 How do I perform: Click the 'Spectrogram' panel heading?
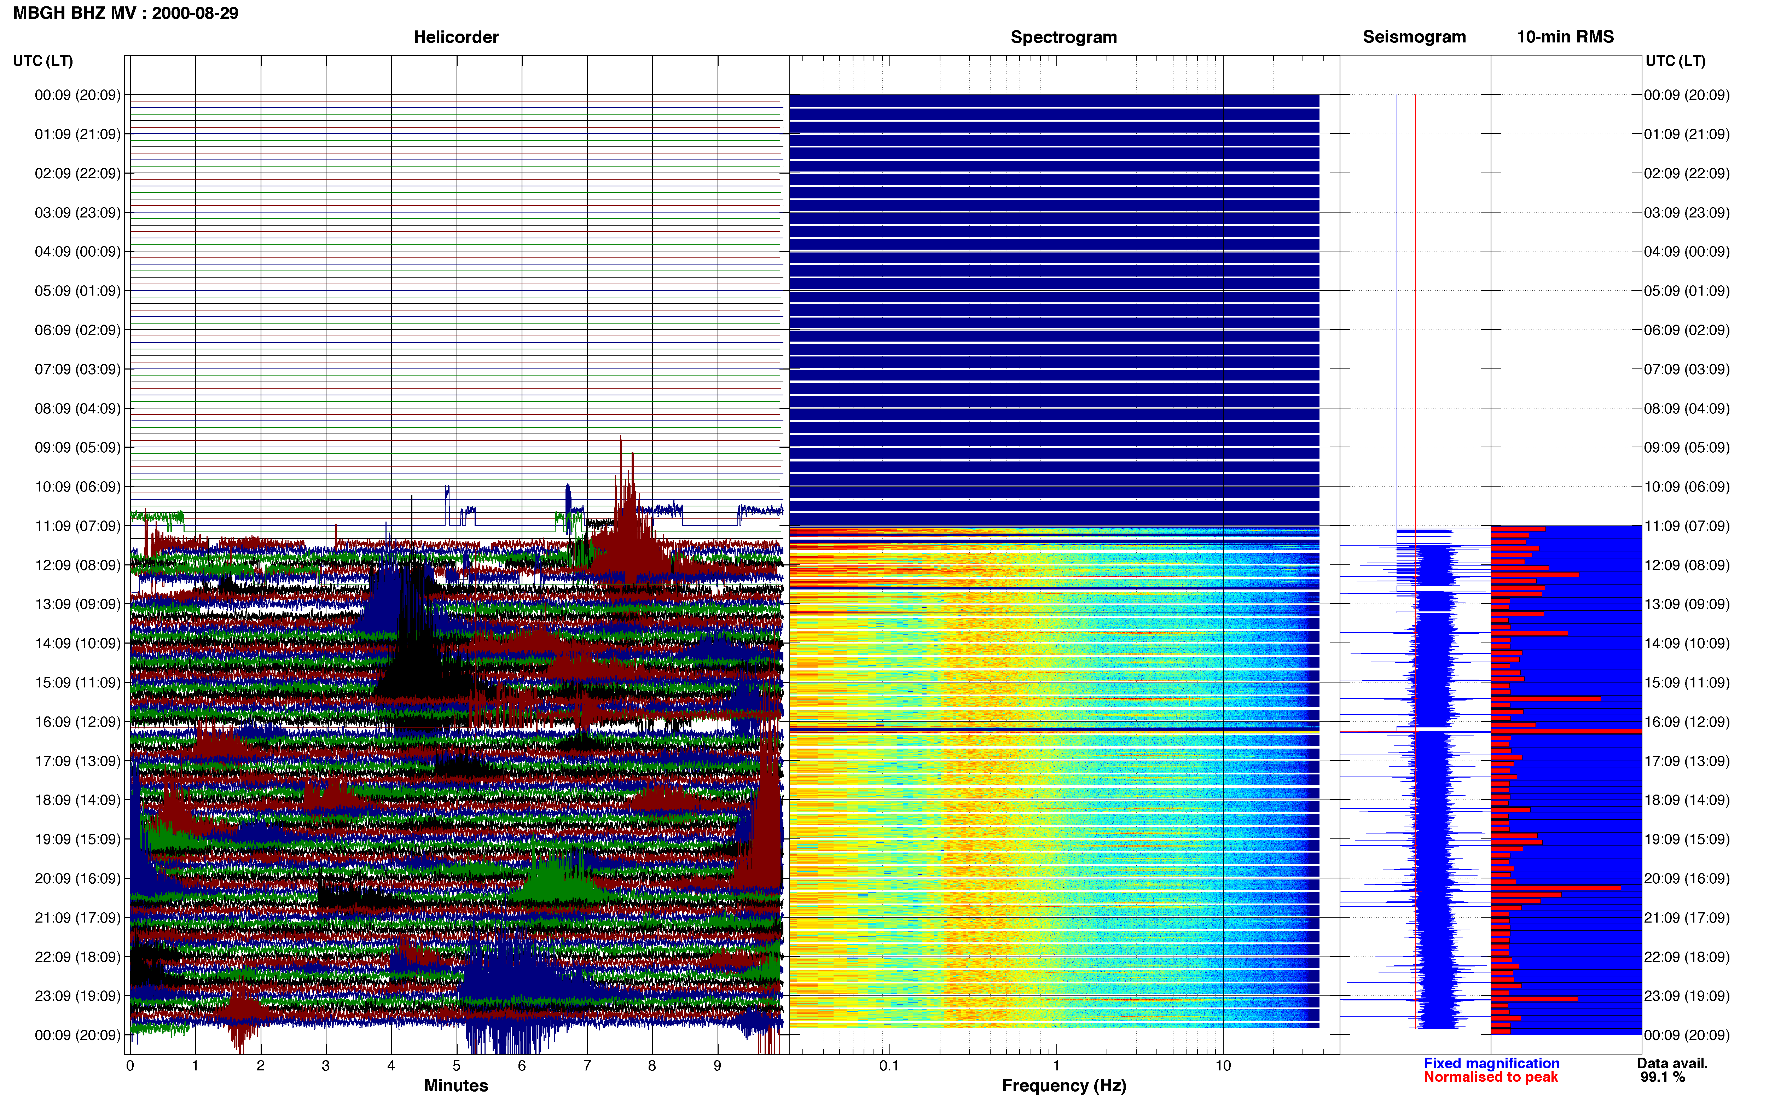point(1064,37)
